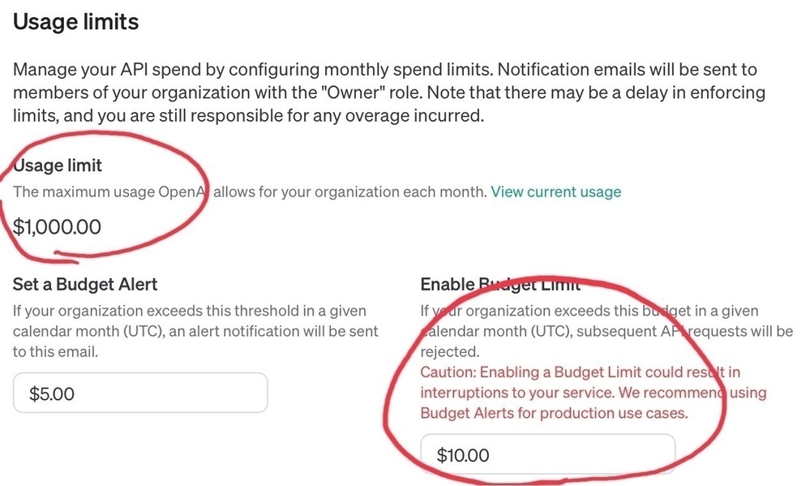The image size is (810, 486).
Task: Open the View current usage link
Action: click(x=556, y=191)
